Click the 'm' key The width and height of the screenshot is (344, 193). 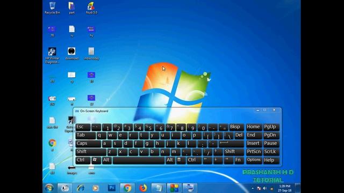point(175,152)
